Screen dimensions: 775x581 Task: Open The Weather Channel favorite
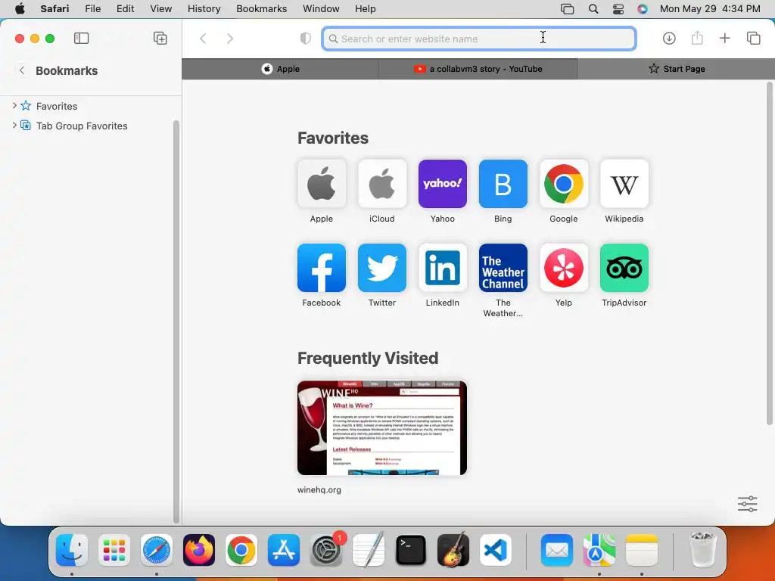tap(503, 268)
